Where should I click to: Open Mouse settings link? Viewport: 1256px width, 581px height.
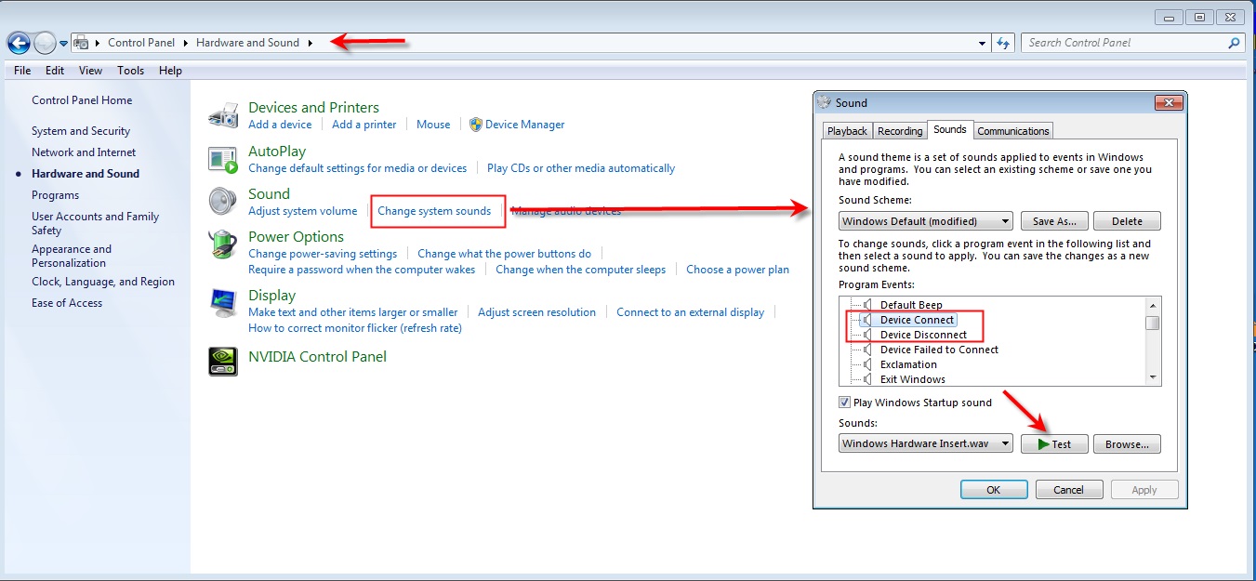pyautogui.click(x=433, y=125)
